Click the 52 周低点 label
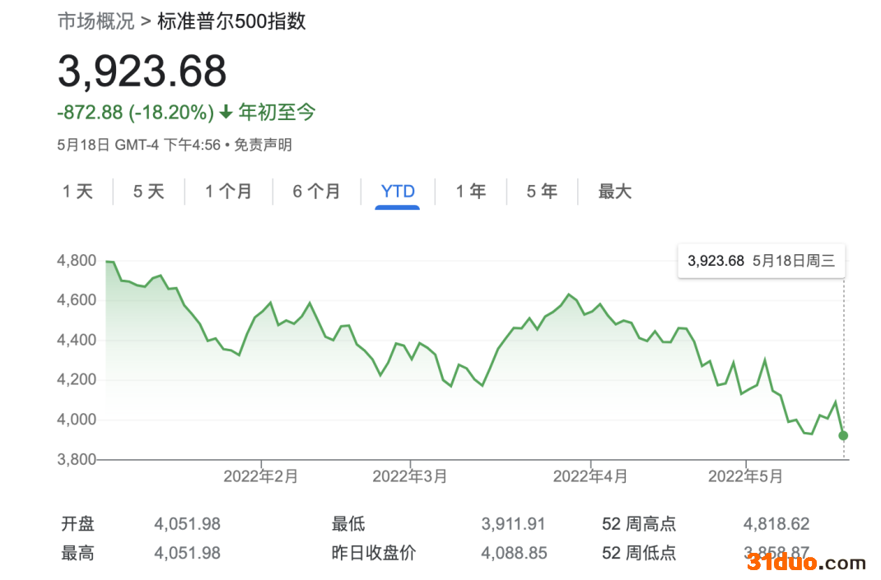881x580 pixels. coord(639,553)
